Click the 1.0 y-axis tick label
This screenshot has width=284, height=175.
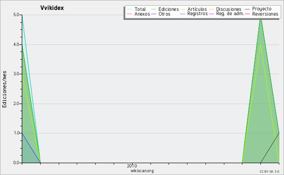16,133
